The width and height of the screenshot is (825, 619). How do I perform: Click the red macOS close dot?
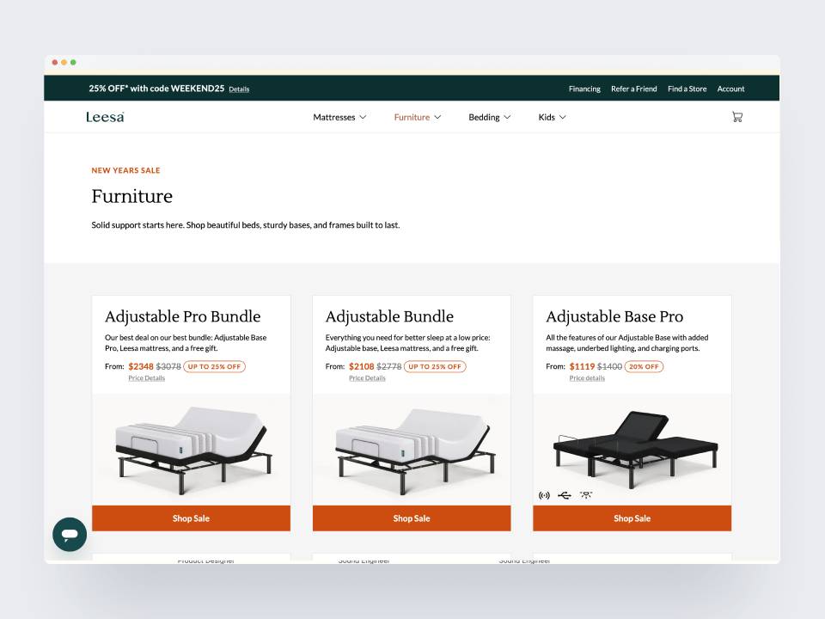coord(55,62)
